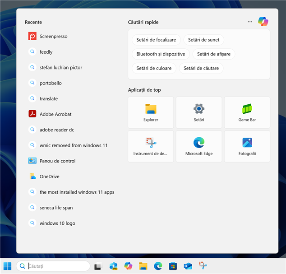This screenshot has height=274, width=286.
Task: Open Setări de culoare quick search
Action: (x=154, y=68)
